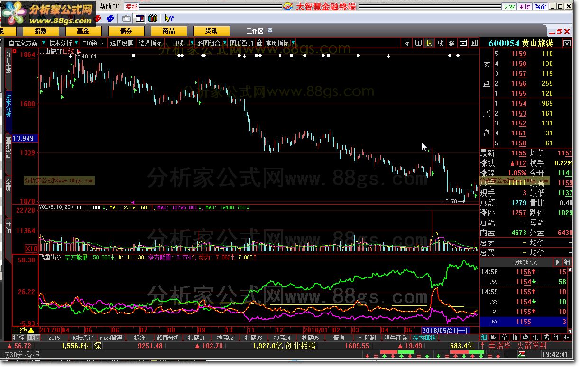The image size is (580, 367).
Task: Click the window layout icon in toolbar
Action: pos(140,18)
